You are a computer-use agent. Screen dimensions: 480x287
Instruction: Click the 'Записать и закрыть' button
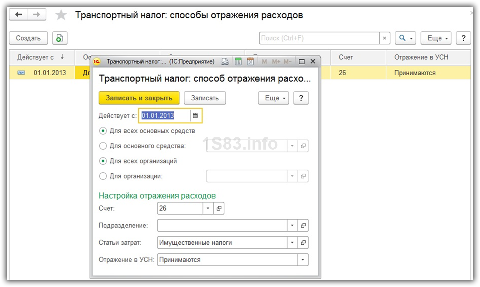139,98
